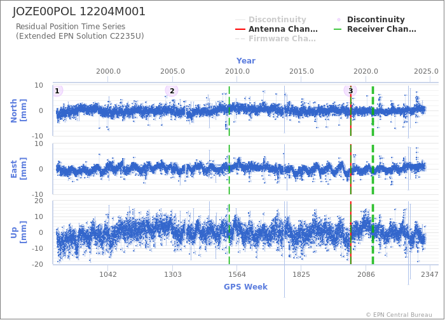Click the GPS week 1042 tick label
The width and height of the screenshot is (445, 320).
(x=108, y=274)
